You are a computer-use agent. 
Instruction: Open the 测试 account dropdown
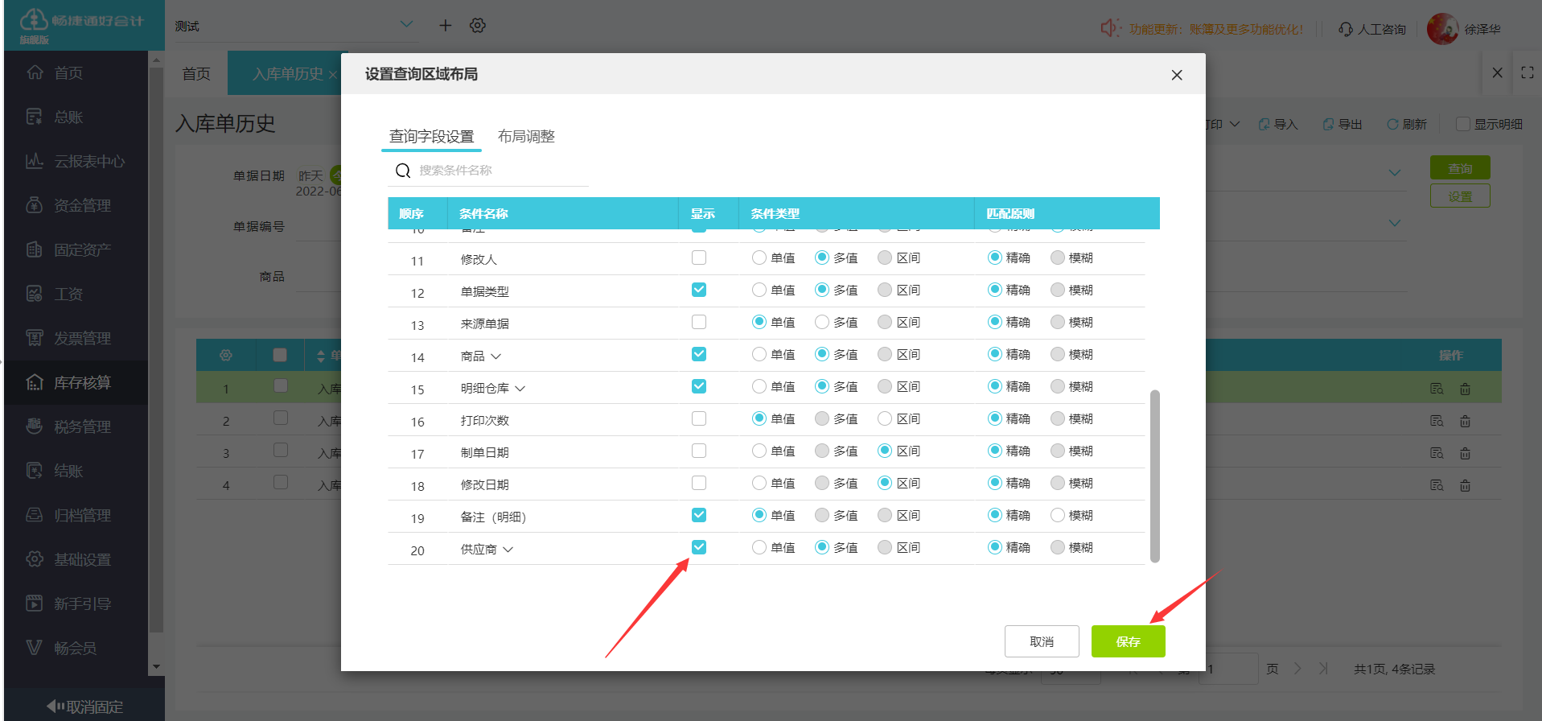pyautogui.click(x=406, y=25)
